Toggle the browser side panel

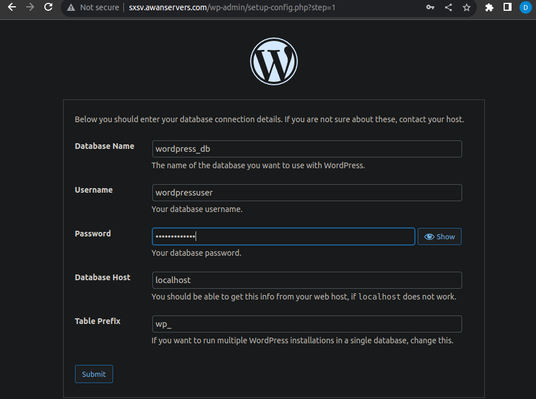pos(508,7)
